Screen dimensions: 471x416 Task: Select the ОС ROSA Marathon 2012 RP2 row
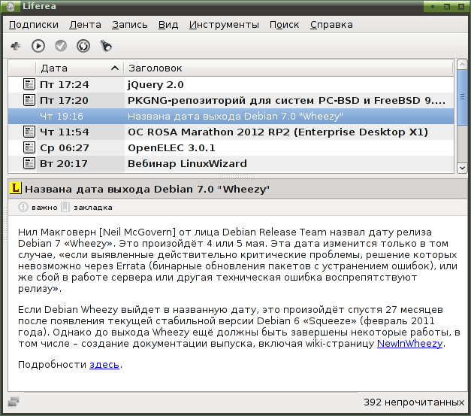tap(231, 132)
